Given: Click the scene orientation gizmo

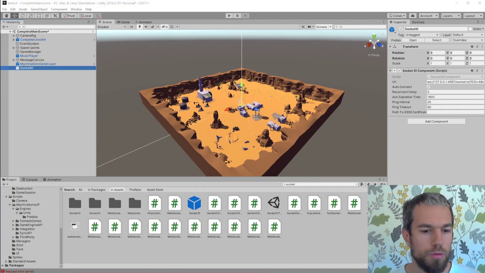Looking at the screenshot, I should [374, 43].
